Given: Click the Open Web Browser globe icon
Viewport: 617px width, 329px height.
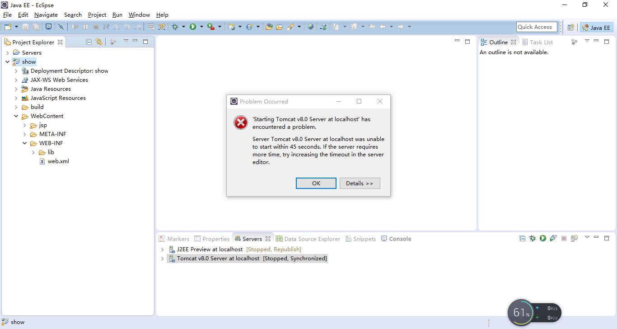Looking at the screenshot, I should (310, 27).
